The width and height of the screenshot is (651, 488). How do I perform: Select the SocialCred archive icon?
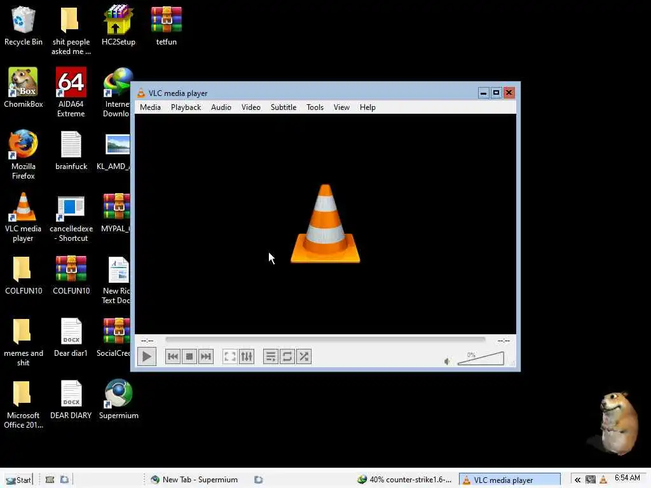point(114,337)
